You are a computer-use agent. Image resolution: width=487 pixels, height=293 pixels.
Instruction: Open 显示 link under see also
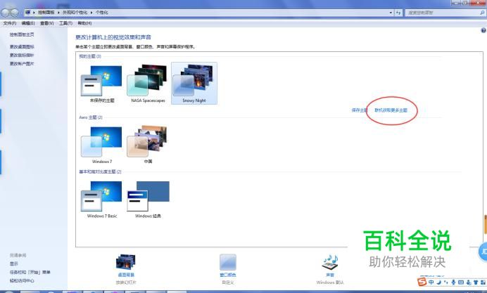[x=13, y=264]
